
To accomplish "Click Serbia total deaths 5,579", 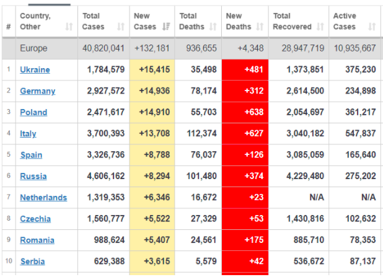I will coord(206,262).
